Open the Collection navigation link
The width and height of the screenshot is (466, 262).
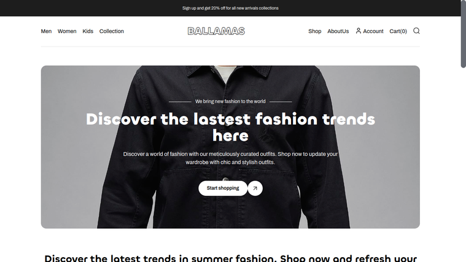pyautogui.click(x=112, y=31)
